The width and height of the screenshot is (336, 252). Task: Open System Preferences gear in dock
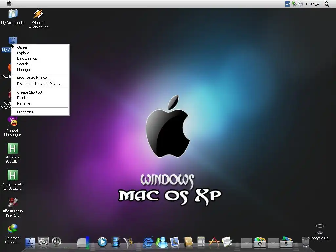(44, 242)
